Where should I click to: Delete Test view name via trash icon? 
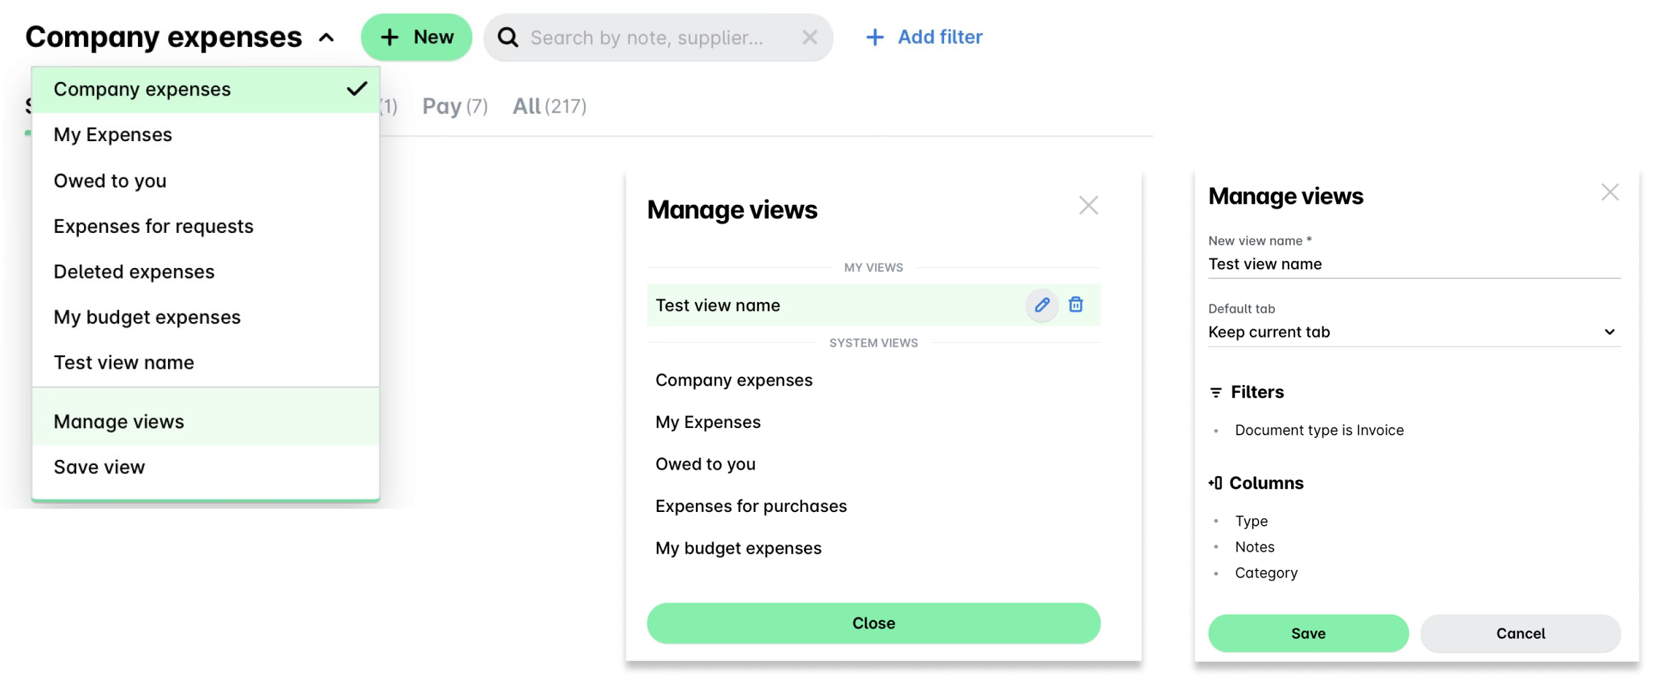1075,304
